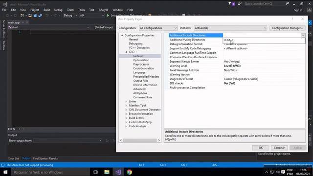
Task: Open the (Global Scope) navigation dropdown
Action: (x=104, y=27)
